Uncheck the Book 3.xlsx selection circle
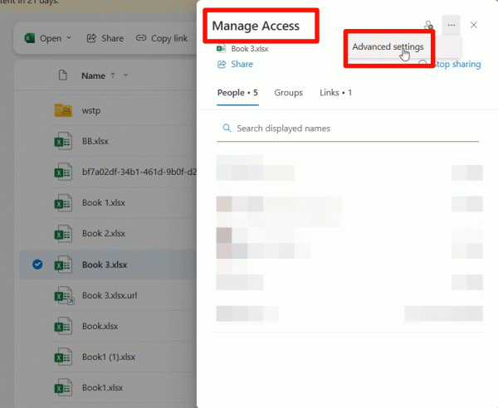The width and height of the screenshot is (498, 408). click(37, 265)
